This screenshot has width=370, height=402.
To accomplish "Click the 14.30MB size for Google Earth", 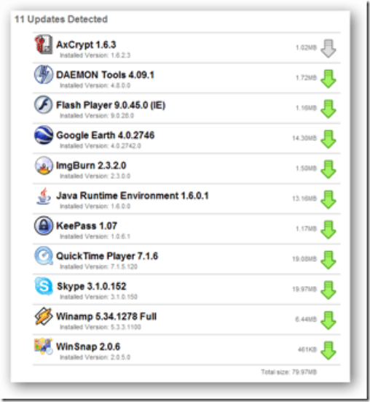I will pos(304,138).
